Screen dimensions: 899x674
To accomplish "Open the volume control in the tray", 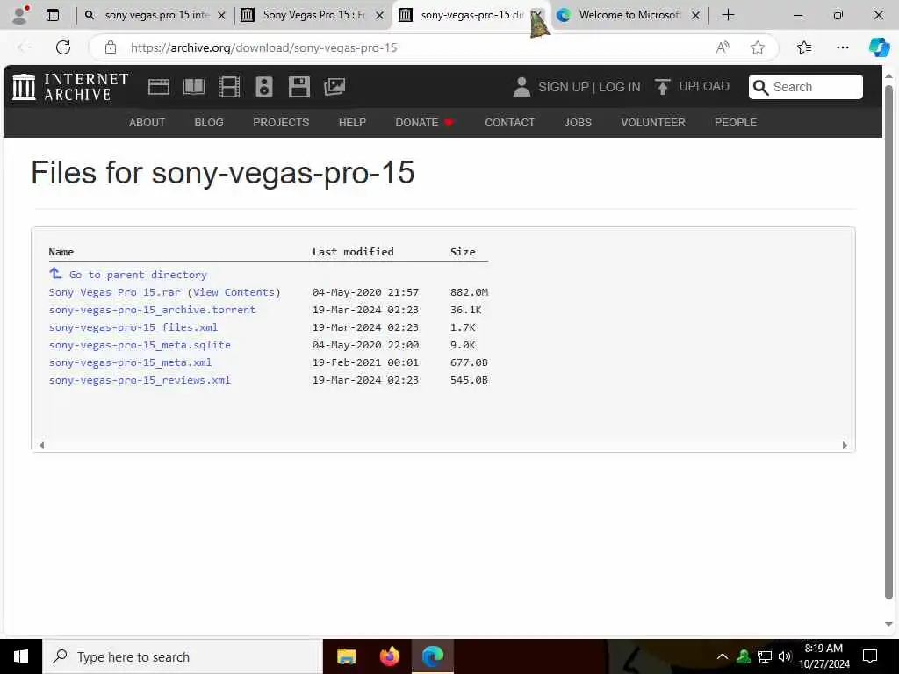I will tap(784, 656).
